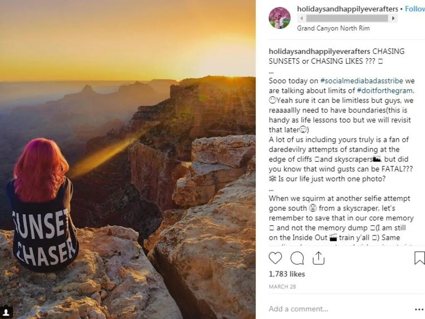Screen dimensions: 425x319
Task: Open the #doitforthegram hashtag
Action: (x=385, y=91)
